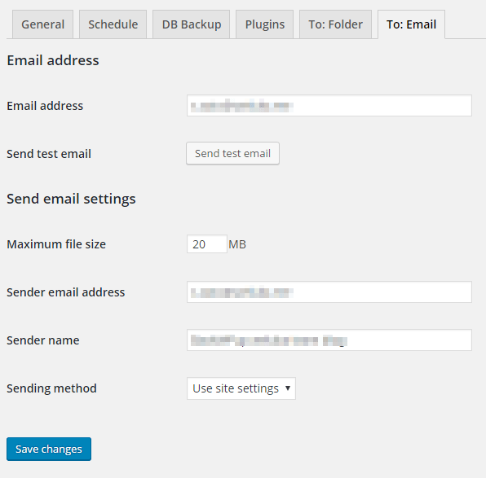
Task: Click the Send test email button
Action: click(x=232, y=154)
